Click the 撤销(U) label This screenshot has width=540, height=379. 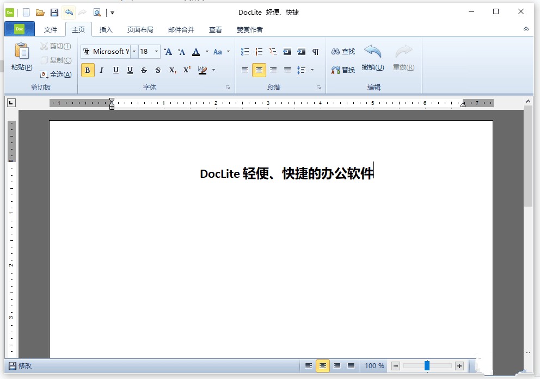[x=373, y=67]
